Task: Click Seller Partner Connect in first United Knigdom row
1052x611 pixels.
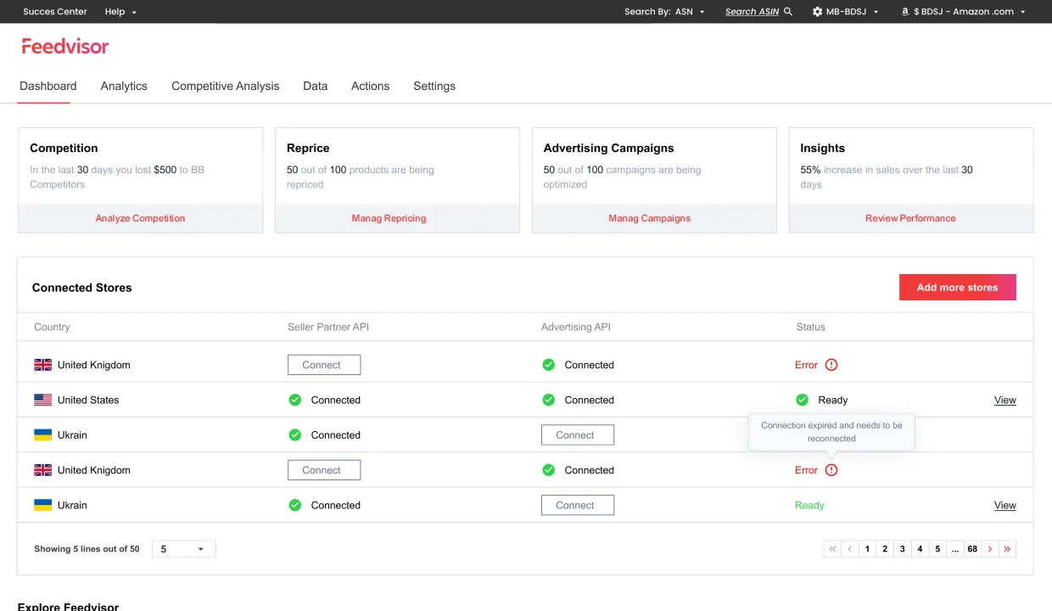Action: point(324,365)
